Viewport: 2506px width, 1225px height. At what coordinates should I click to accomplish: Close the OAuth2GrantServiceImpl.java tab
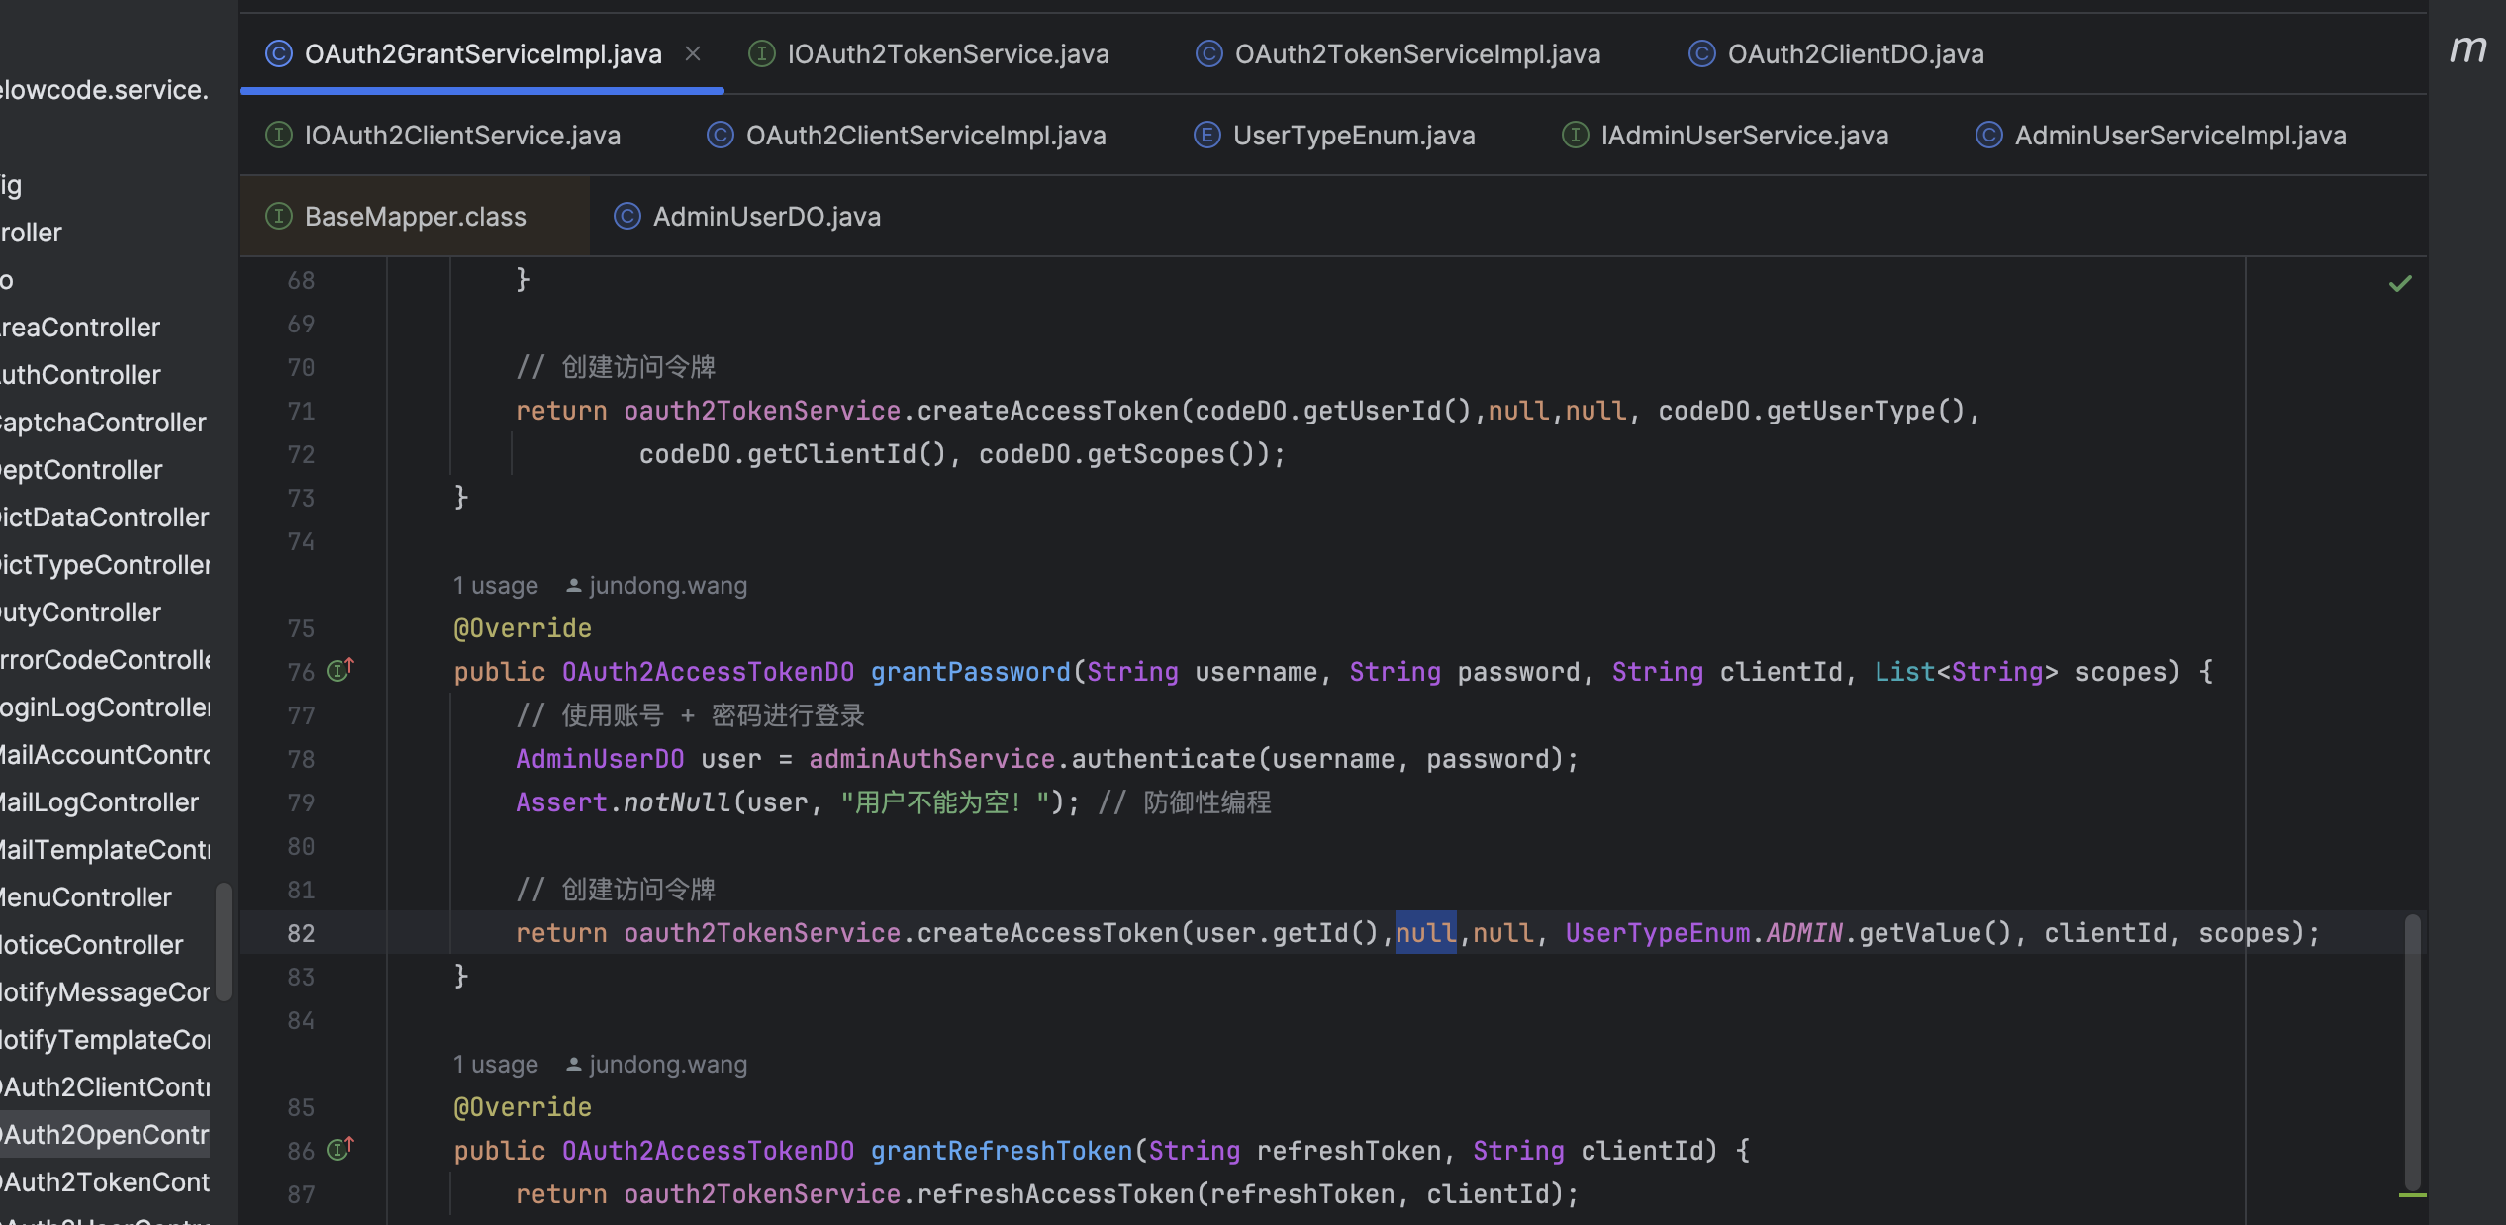click(693, 54)
